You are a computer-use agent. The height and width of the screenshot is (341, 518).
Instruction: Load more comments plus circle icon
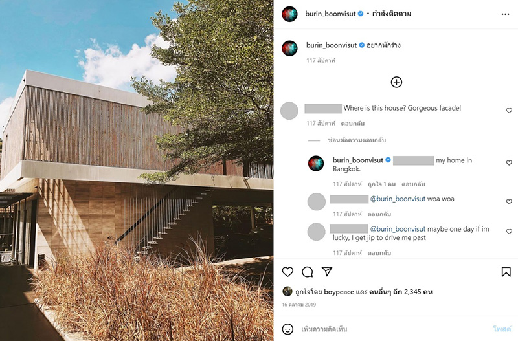(396, 82)
